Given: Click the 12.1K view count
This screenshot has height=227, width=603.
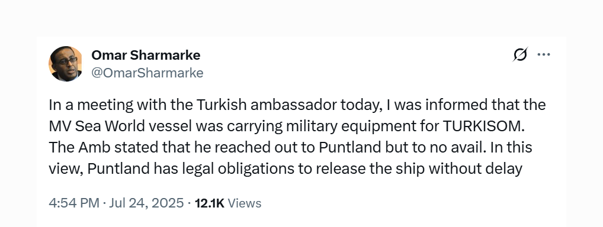Looking at the screenshot, I should (210, 203).
